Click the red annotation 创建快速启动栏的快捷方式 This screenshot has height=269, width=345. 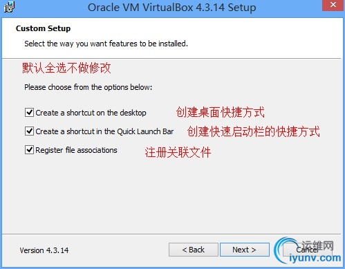tap(253, 131)
